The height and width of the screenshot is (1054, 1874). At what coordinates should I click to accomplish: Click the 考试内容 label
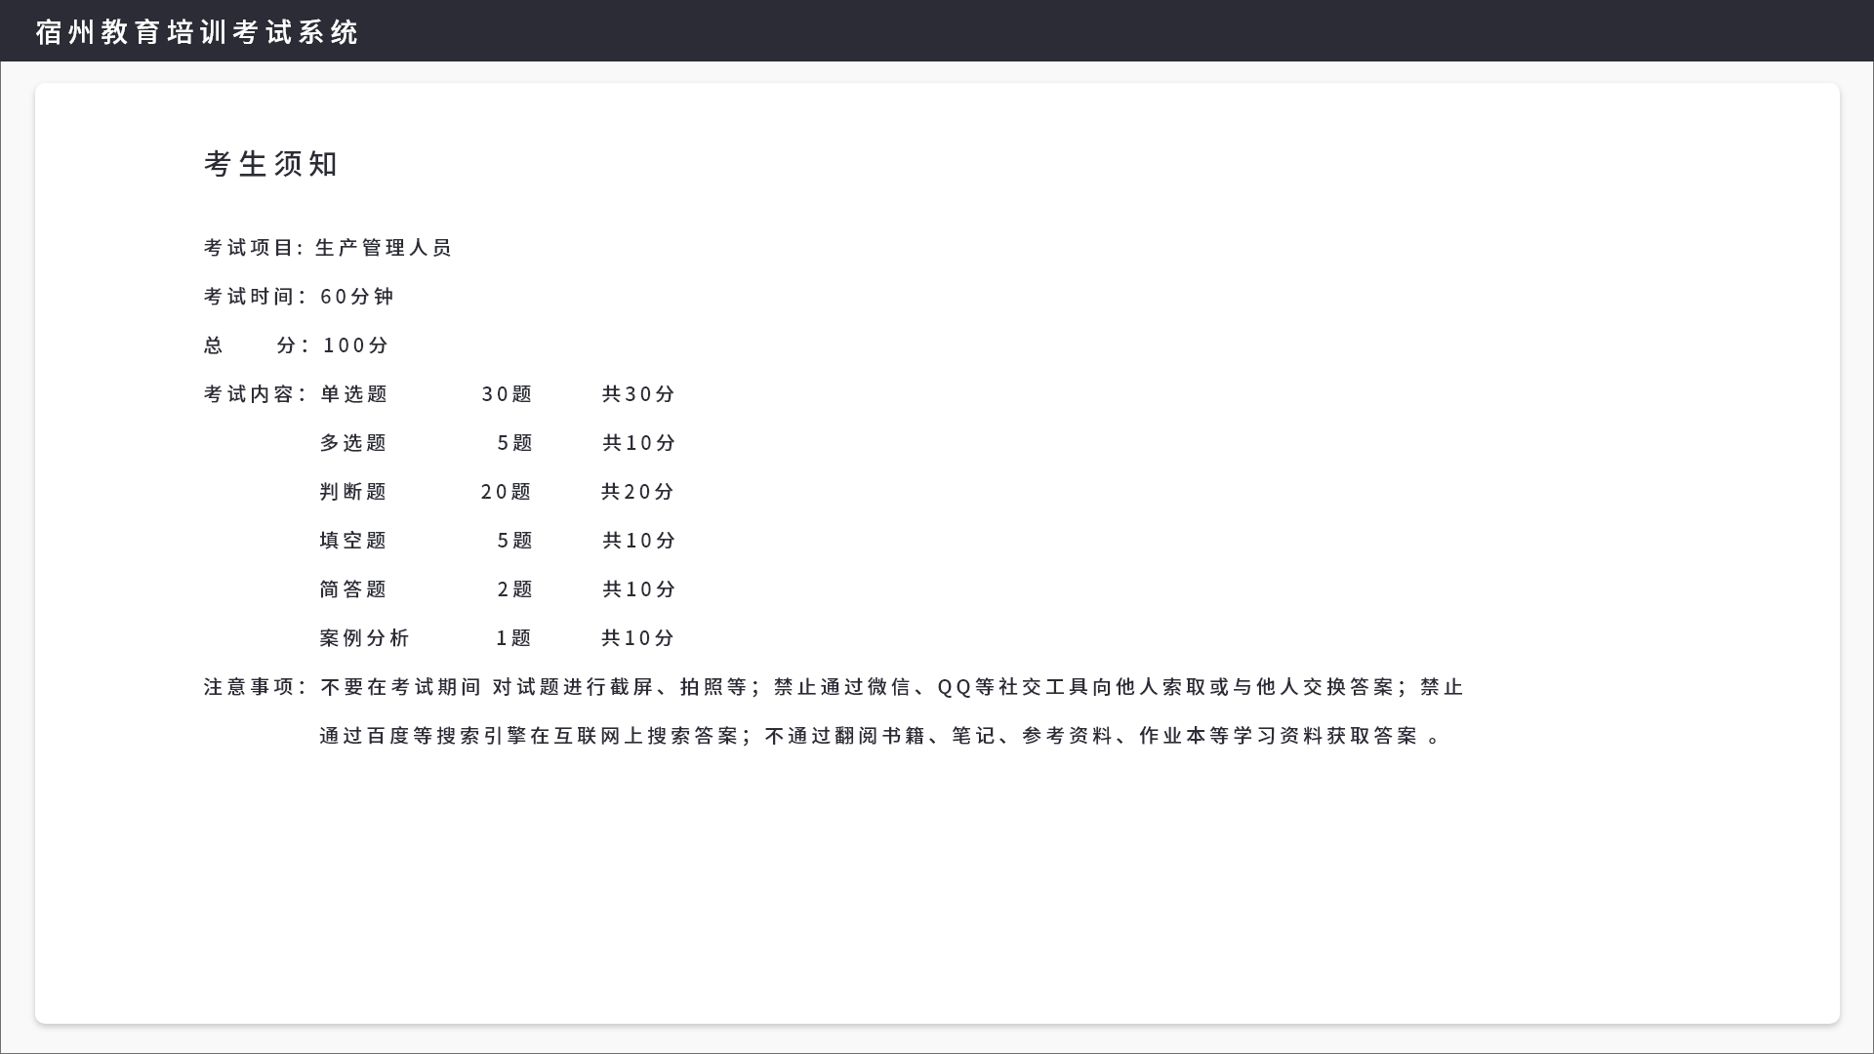(x=252, y=394)
